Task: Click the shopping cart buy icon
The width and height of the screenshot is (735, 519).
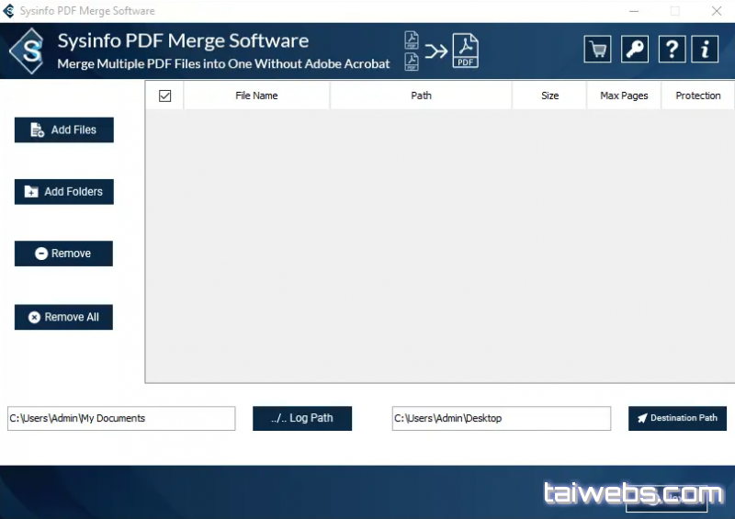Action: tap(597, 50)
